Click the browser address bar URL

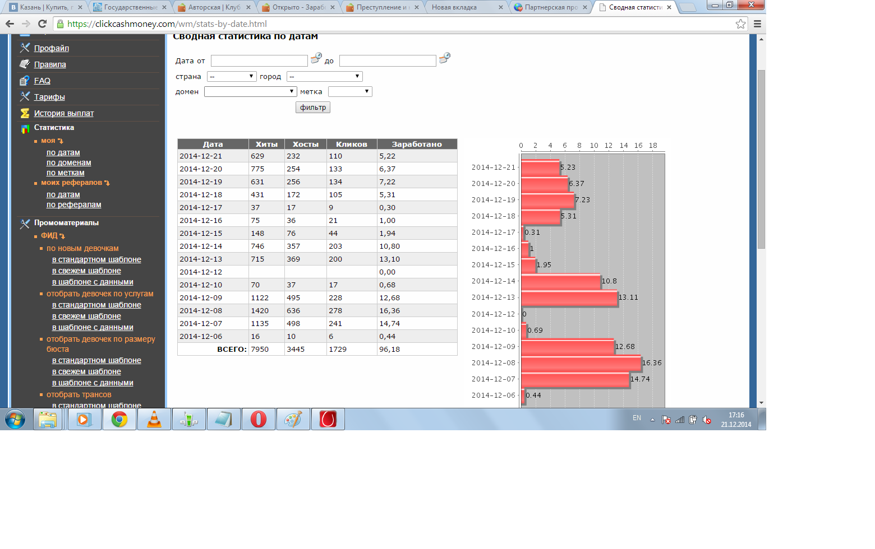[x=167, y=24]
